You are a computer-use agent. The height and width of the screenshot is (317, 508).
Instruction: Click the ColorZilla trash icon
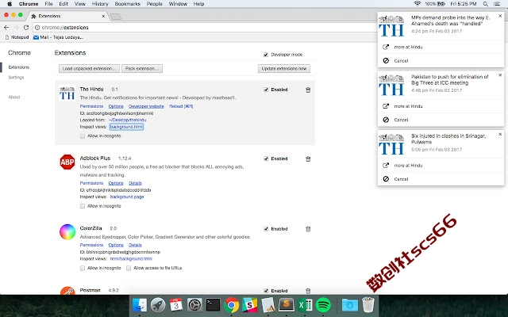tap(308, 229)
